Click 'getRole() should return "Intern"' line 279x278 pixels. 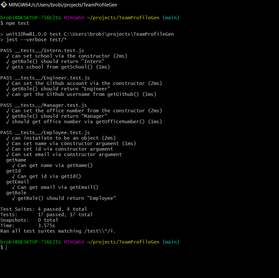[x=55, y=62]
